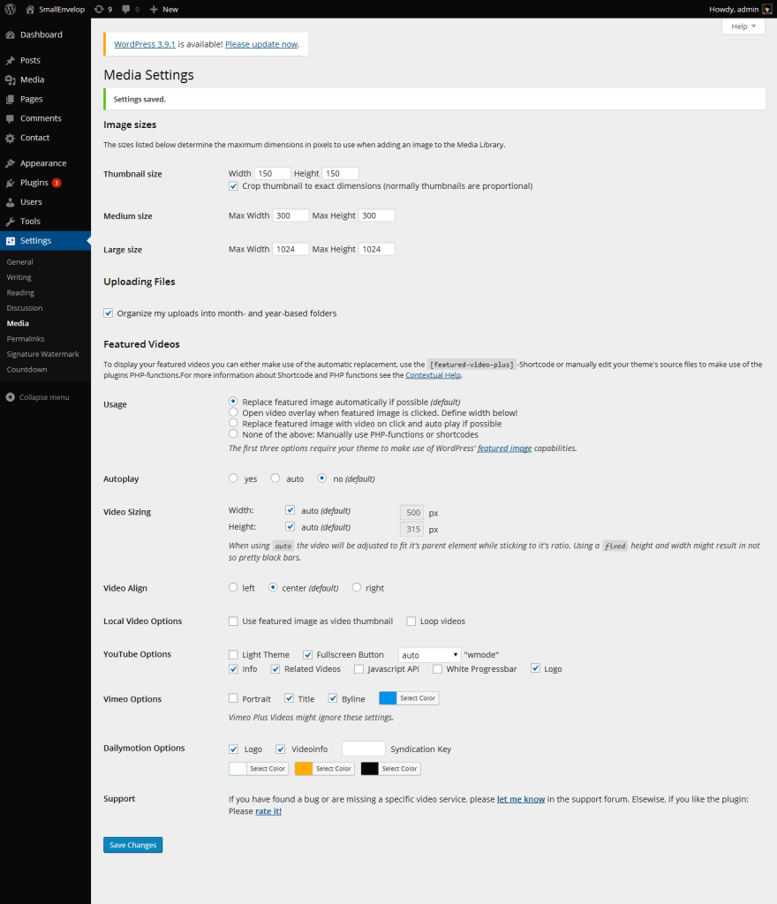Viewport: 777px width, 904px height.
Task: Click the Plugins update count badge
Action: [57, 183]
